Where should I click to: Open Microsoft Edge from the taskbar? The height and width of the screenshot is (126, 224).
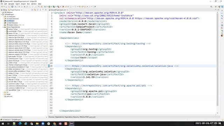click(20, 124)
